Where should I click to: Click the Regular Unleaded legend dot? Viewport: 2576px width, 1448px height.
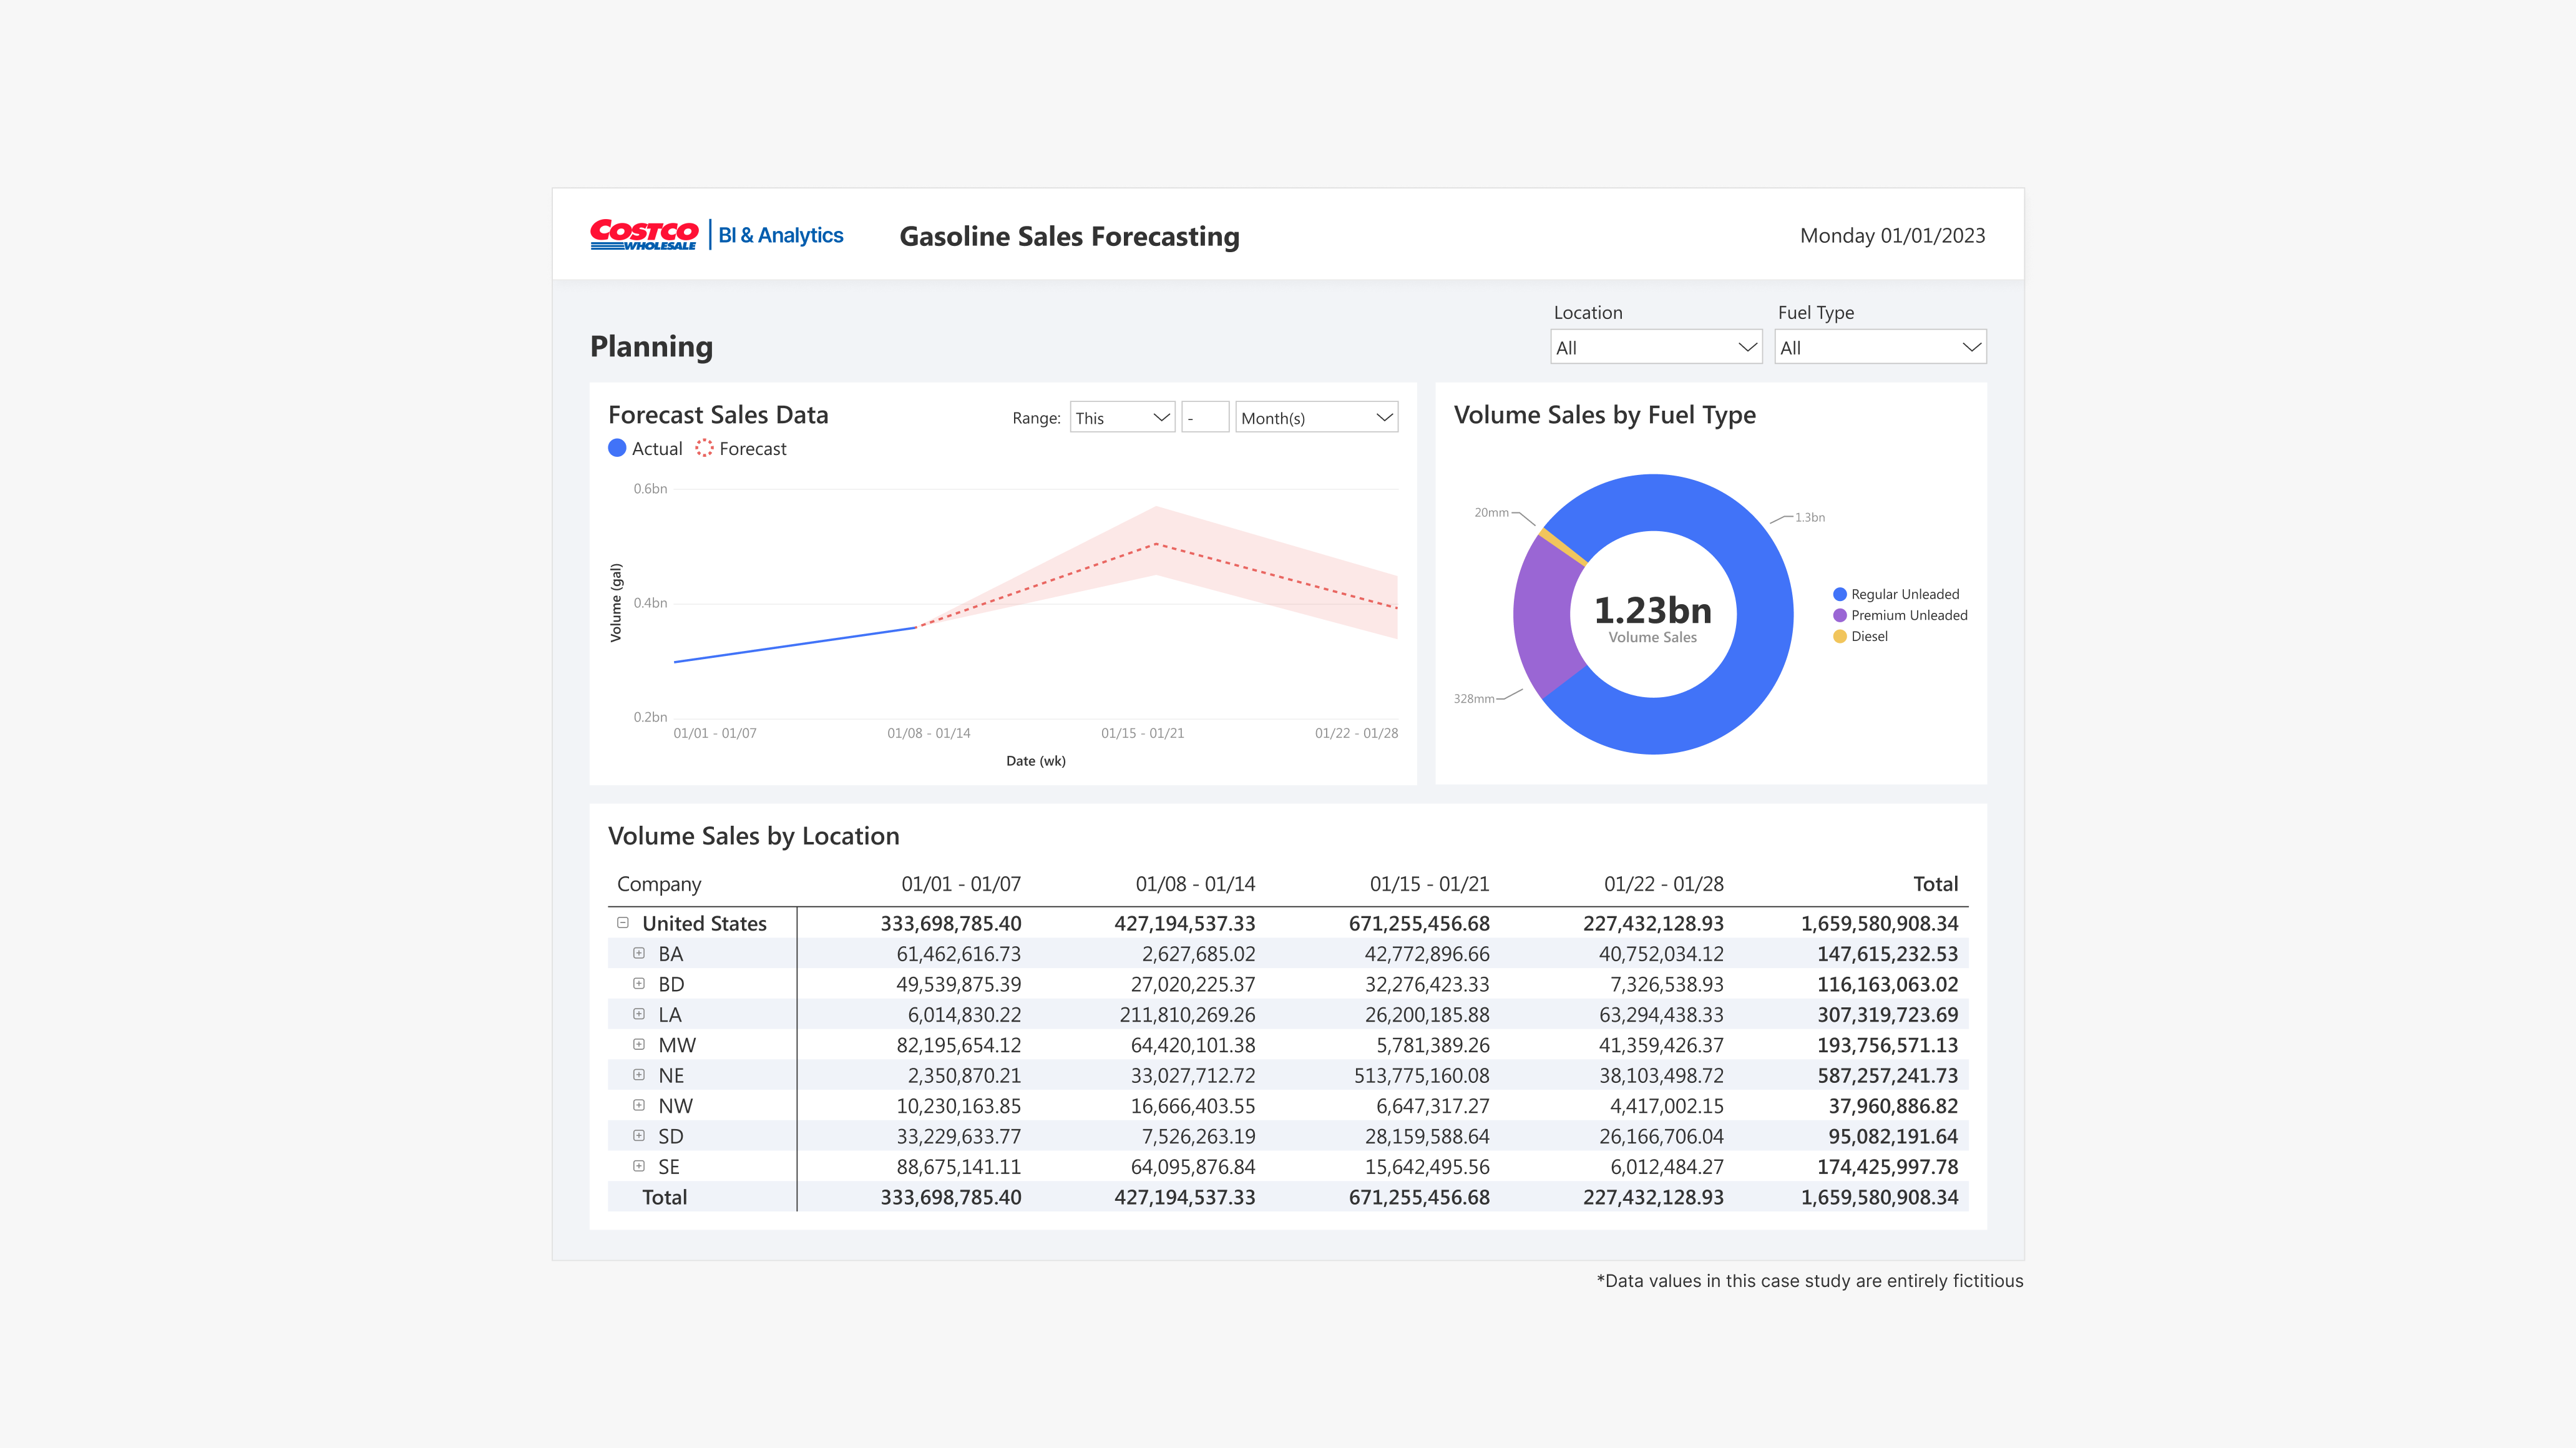pyautogui.click(x=1839, y=594)
